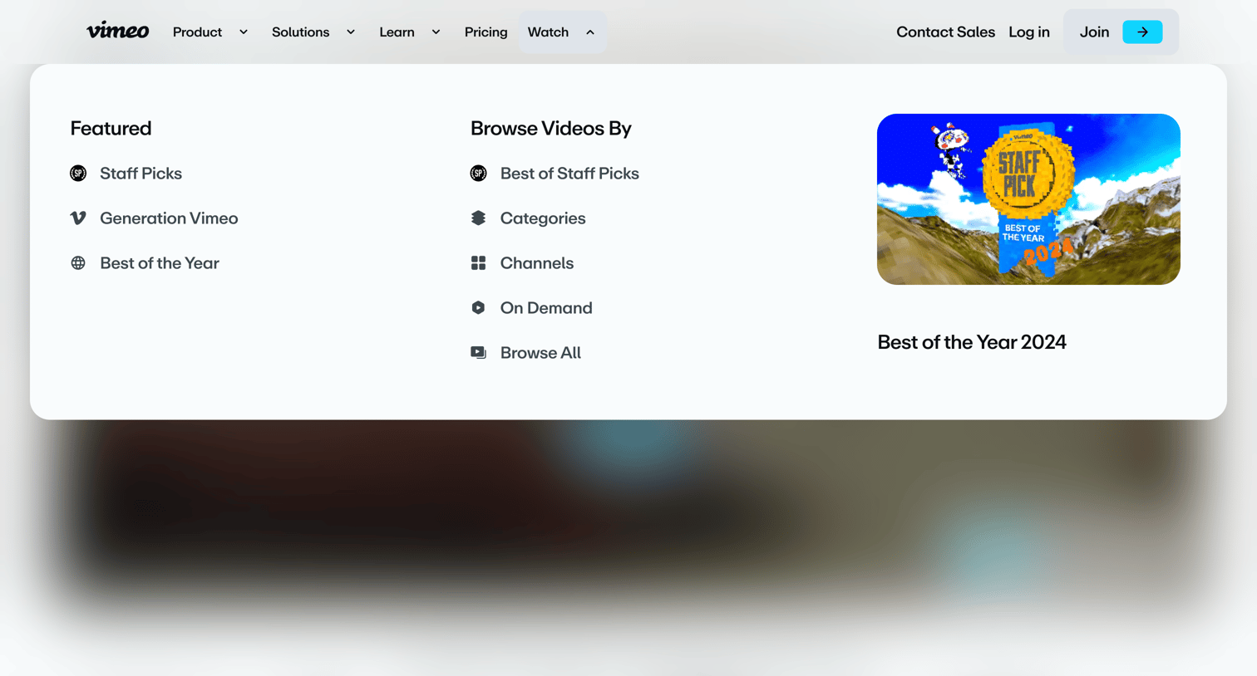
Task: Click the Watch menu label
Action: (x=548, y=32)
